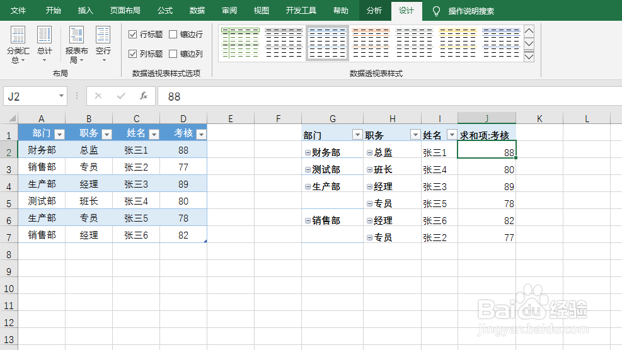Apply the black-gray pivot table style

pos(284,43)
